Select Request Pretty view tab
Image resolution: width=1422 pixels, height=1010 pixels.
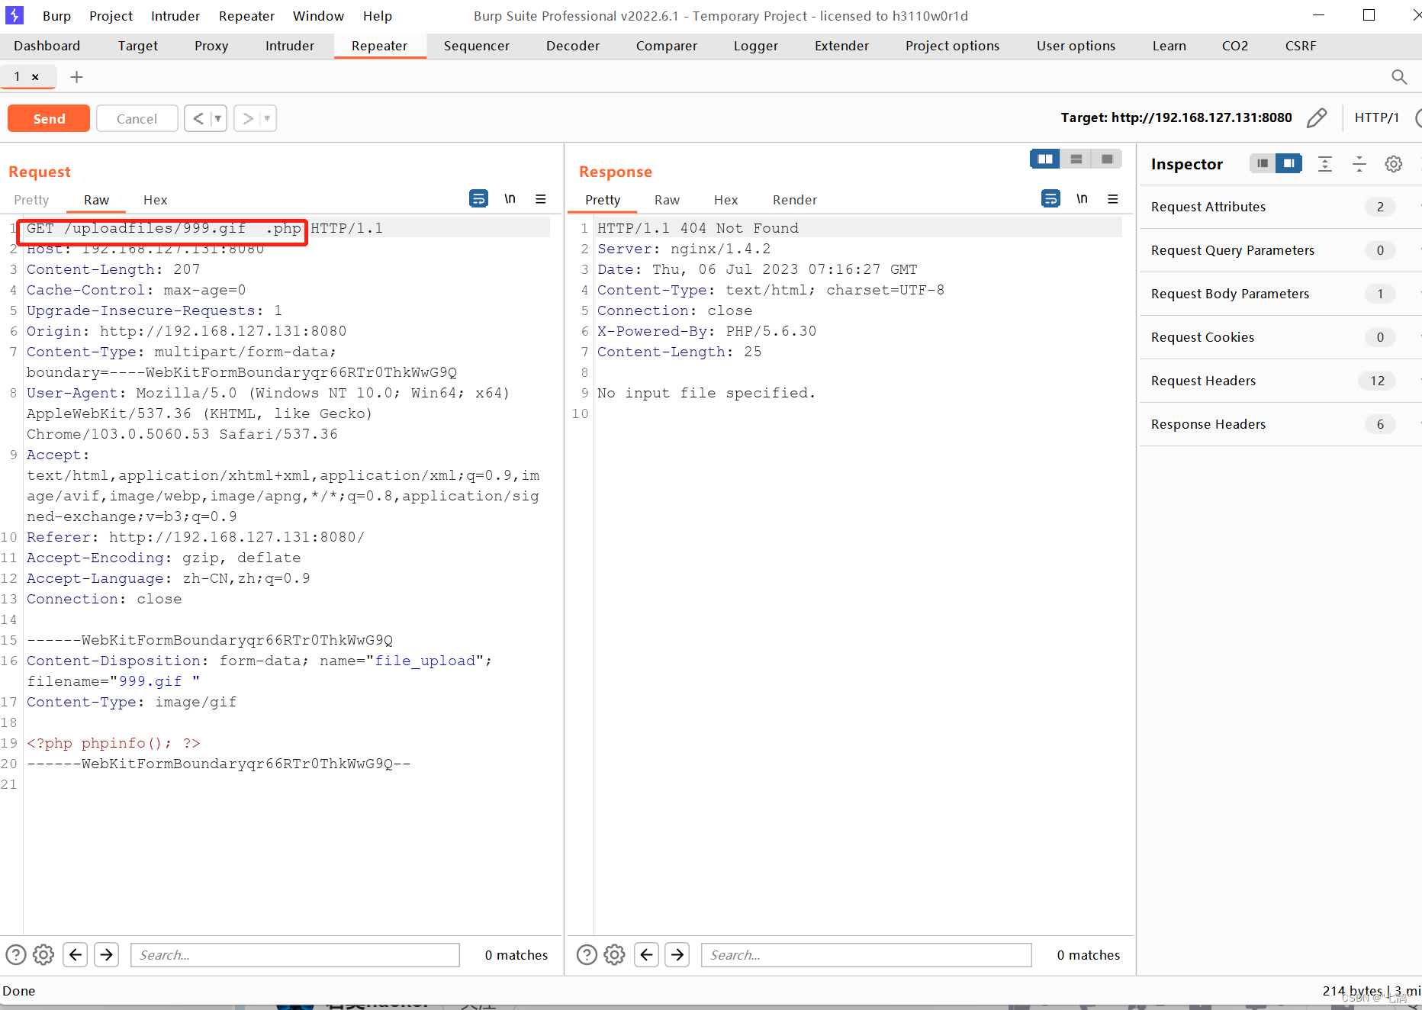click(31, 200)
